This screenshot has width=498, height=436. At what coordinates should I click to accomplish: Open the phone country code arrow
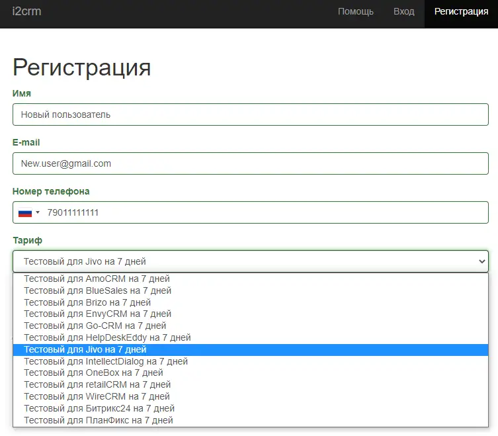coord(38,212)
